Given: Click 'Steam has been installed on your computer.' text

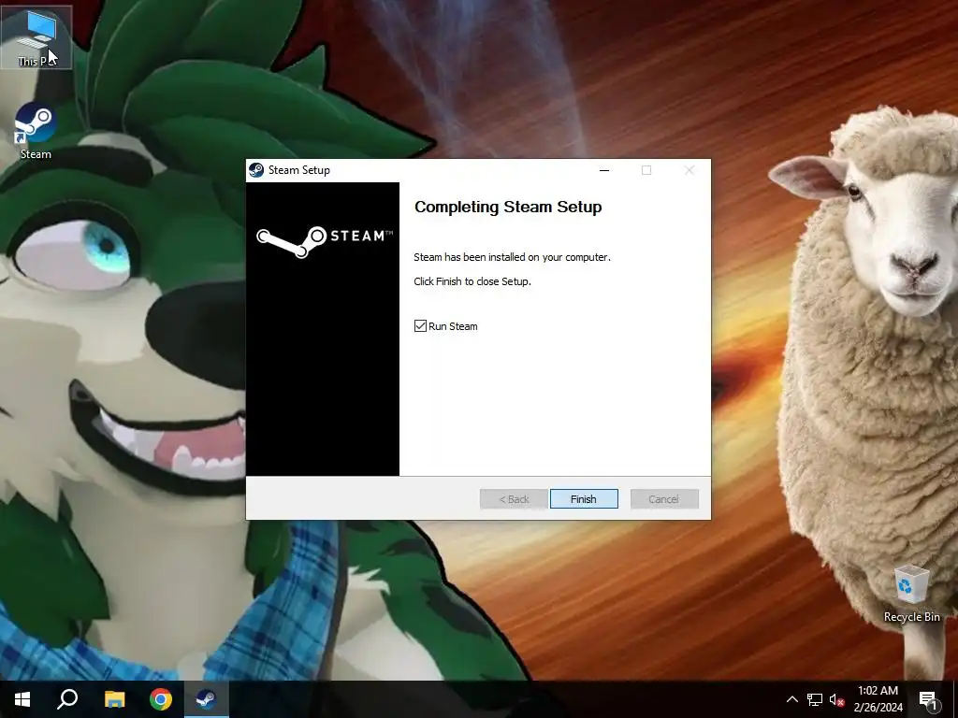Looking at the screenshot, I should coord(512,257).
